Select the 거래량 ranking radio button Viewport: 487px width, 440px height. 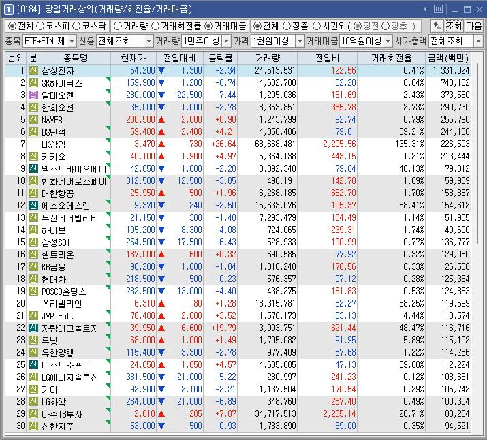[x=117, y=26]
